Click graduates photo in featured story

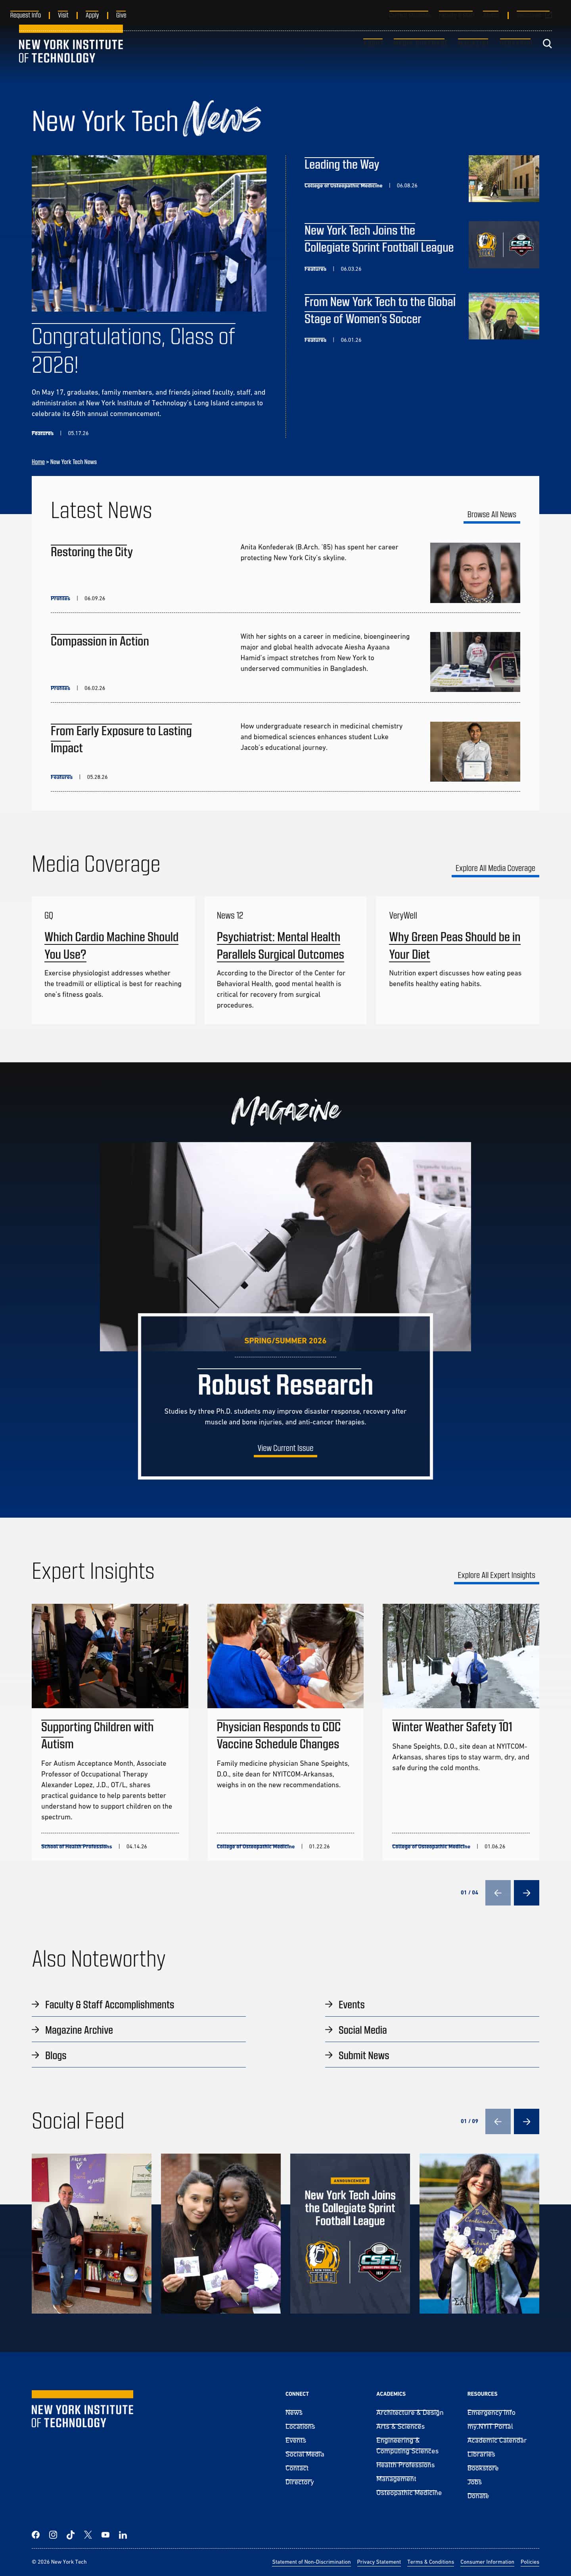click(x=149, y=233)
